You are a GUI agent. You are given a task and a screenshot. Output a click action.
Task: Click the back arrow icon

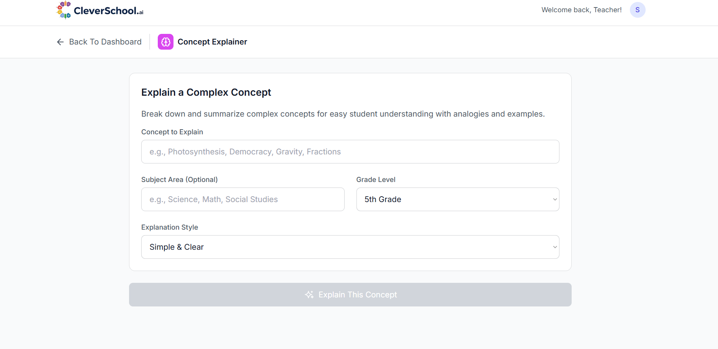(60, 42)
